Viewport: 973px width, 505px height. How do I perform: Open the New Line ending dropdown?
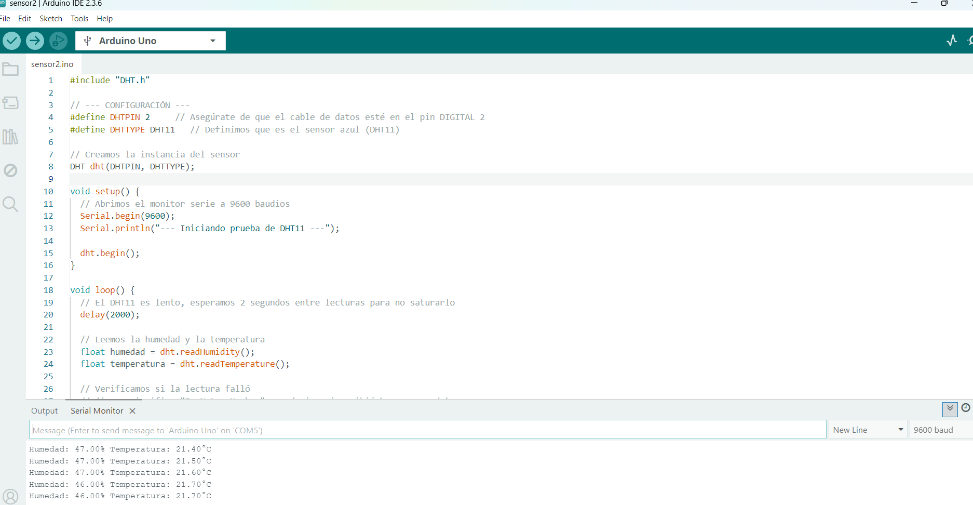pos(868,430)
